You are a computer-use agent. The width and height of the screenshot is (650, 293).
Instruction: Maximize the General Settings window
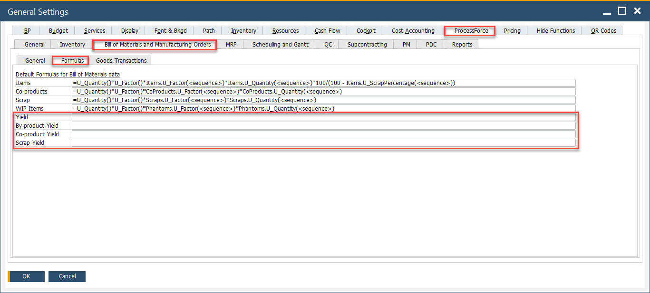621,11
